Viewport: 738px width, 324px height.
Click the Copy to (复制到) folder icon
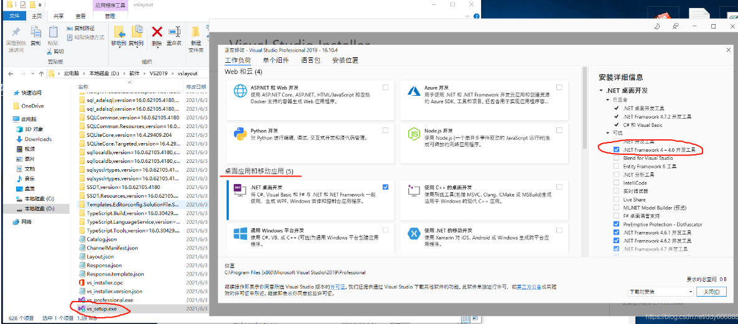coord(136,32)
